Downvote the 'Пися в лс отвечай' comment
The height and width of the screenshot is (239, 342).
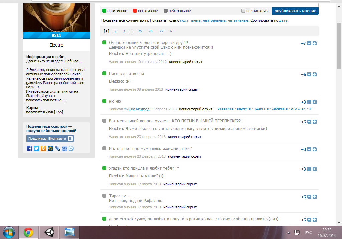(x=309, y=74)
